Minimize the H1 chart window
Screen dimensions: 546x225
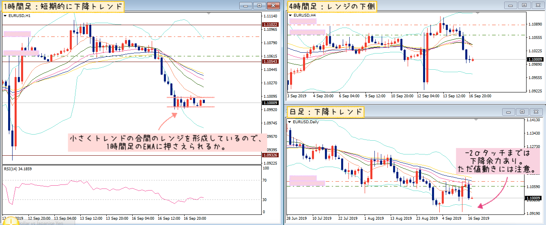pos(246,6)
